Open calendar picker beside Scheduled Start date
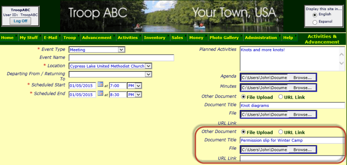 coord(100,84)
